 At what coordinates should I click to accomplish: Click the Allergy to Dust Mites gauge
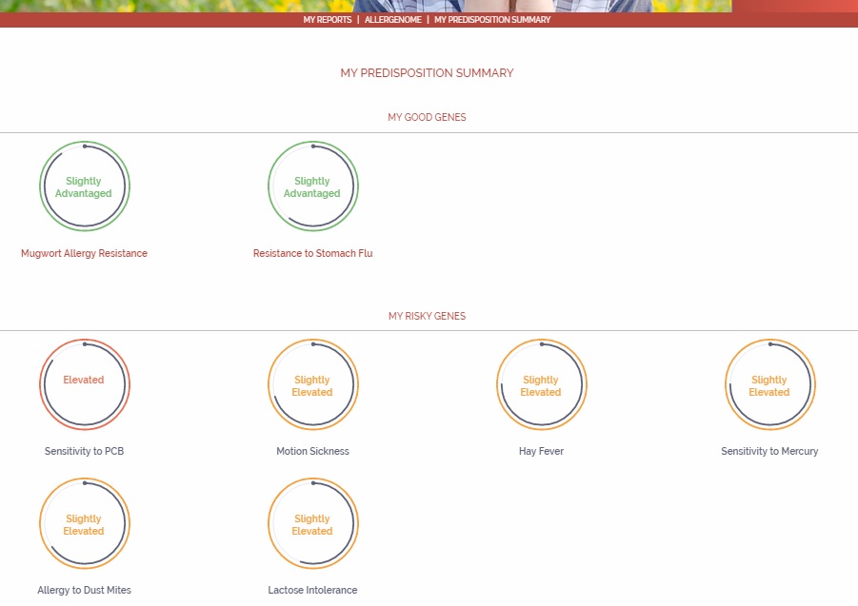(x=85, y=523)
